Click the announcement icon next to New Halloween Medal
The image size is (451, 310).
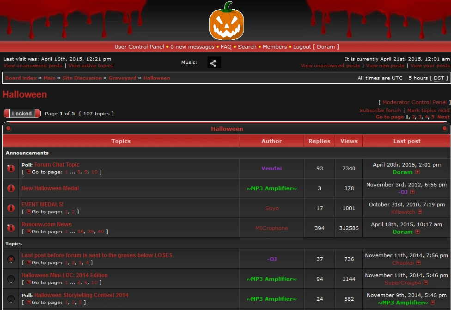pyautogui.click(x=11, y=188)
